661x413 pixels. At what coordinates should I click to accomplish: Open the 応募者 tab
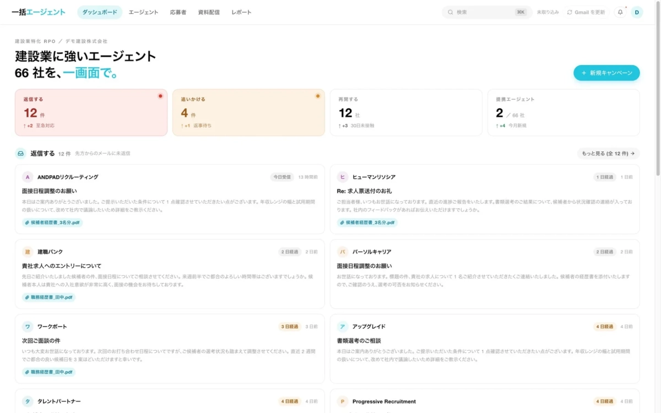178,12
